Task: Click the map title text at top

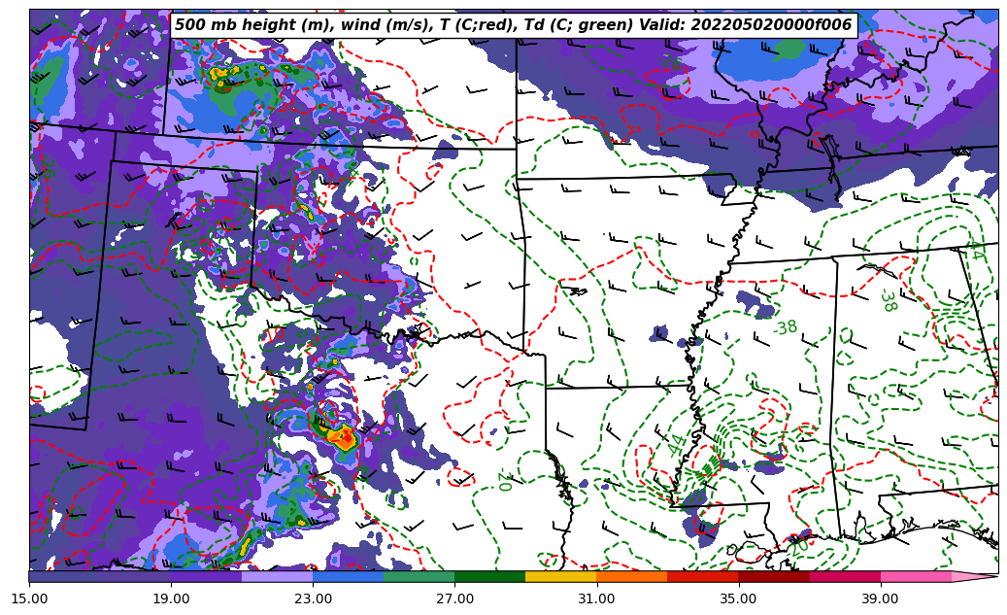Action: coord(513,25)
